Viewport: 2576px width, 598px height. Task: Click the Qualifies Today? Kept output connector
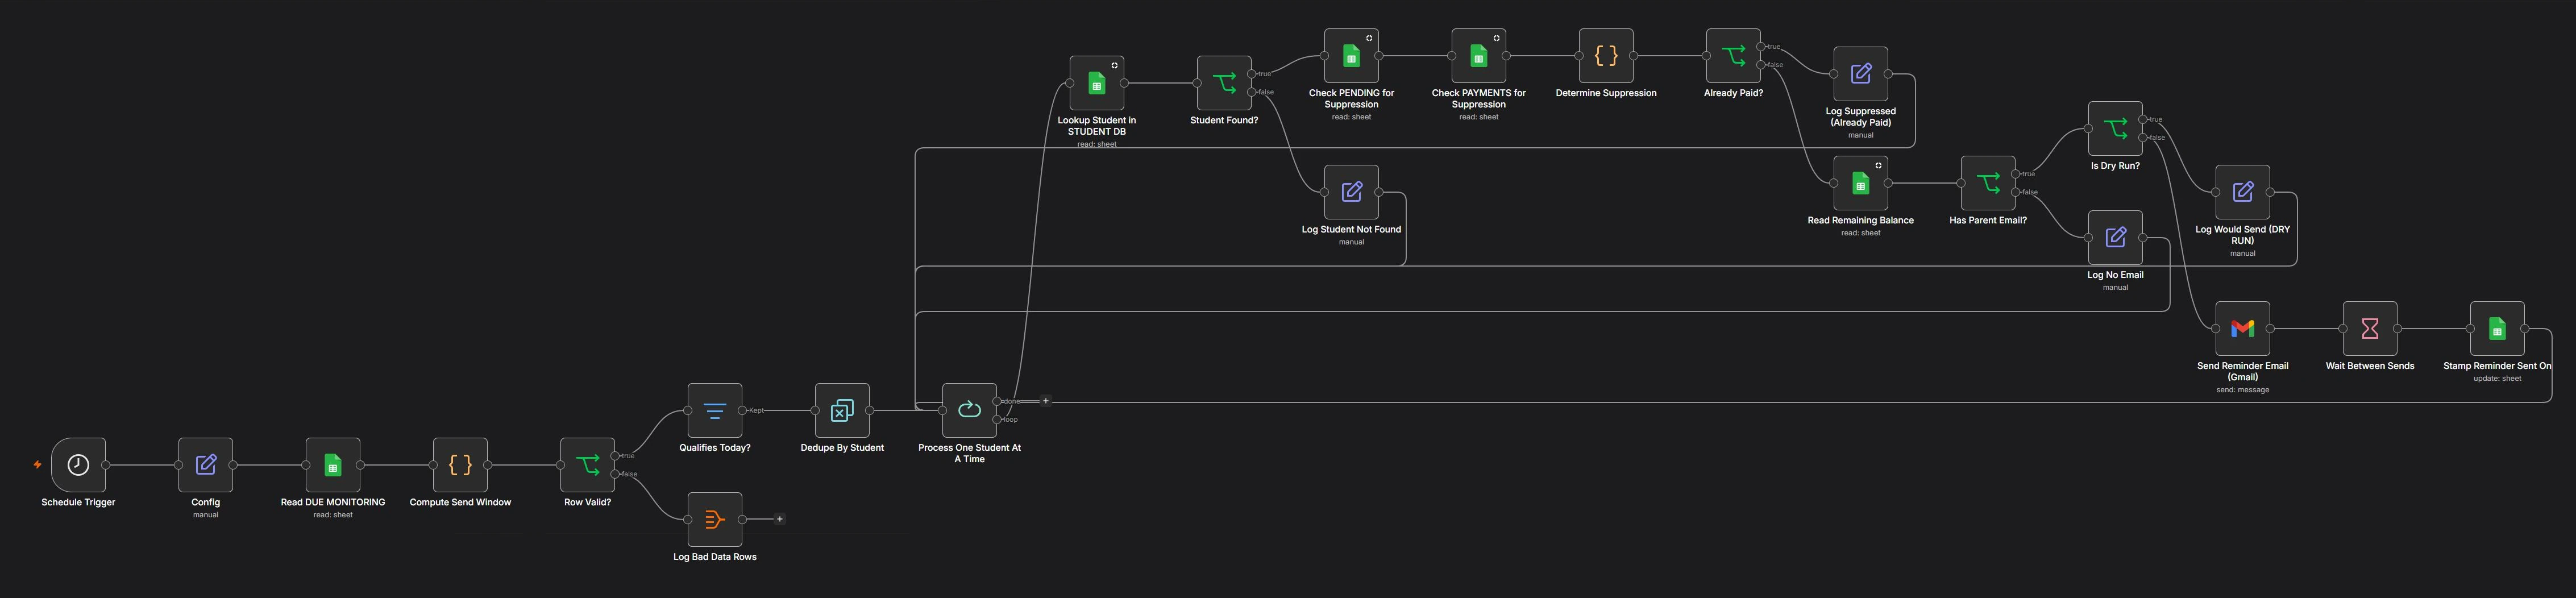coord(742,410)
